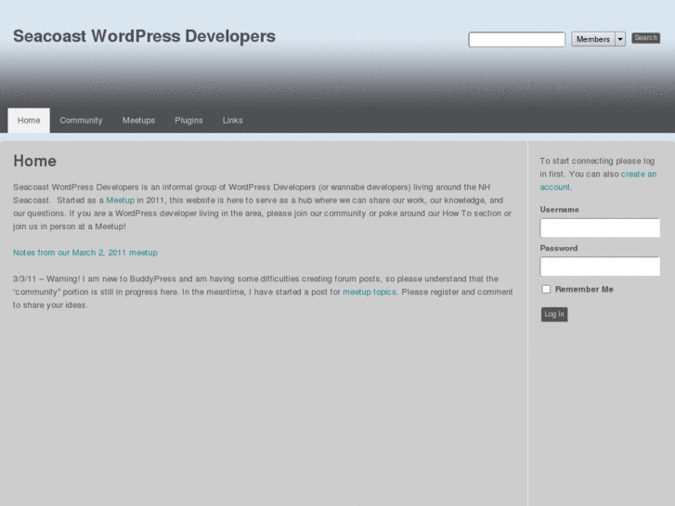Screen dimensions: 675x506
Task: Click the Password field label
Action: click(559, 249)
